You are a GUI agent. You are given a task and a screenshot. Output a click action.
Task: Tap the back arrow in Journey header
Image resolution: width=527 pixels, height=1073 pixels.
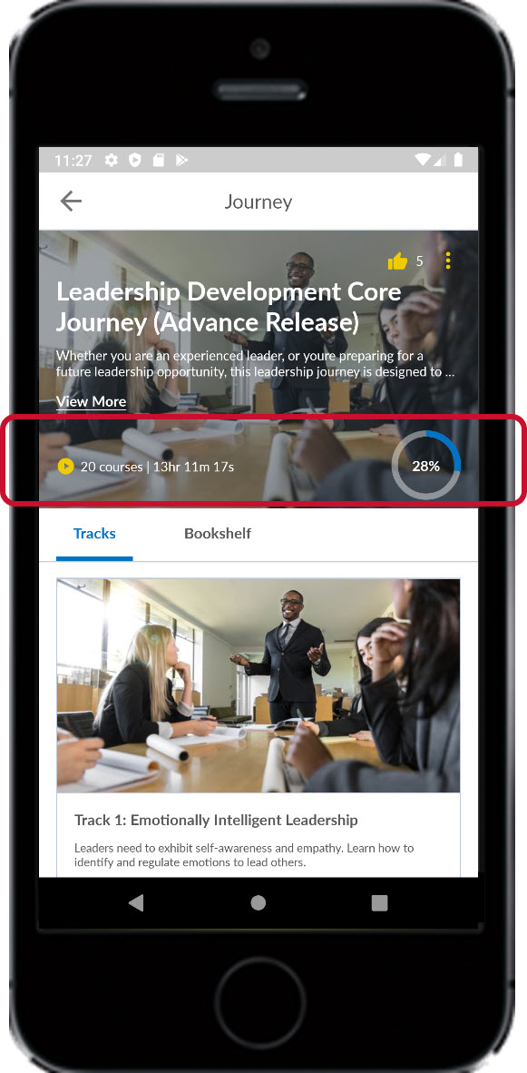click(71, 202)
